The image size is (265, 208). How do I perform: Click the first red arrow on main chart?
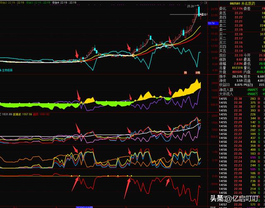[77, 54]
